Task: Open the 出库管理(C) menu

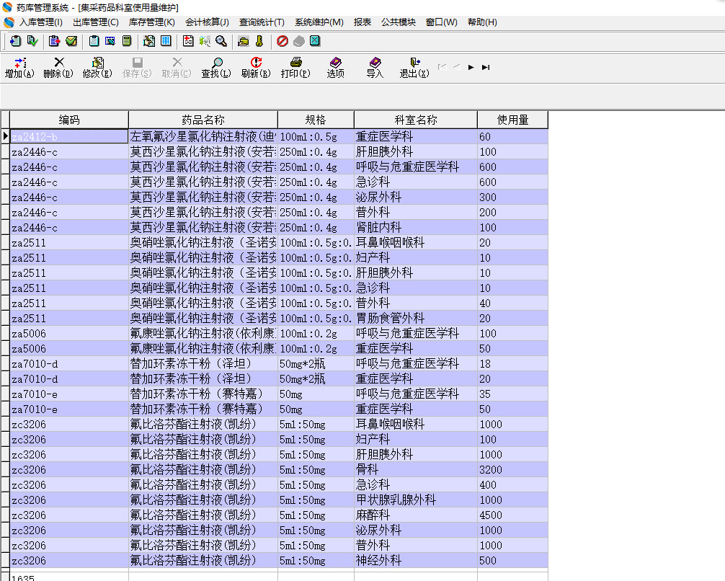Action: pyautogui.click(x=96, y=22)
